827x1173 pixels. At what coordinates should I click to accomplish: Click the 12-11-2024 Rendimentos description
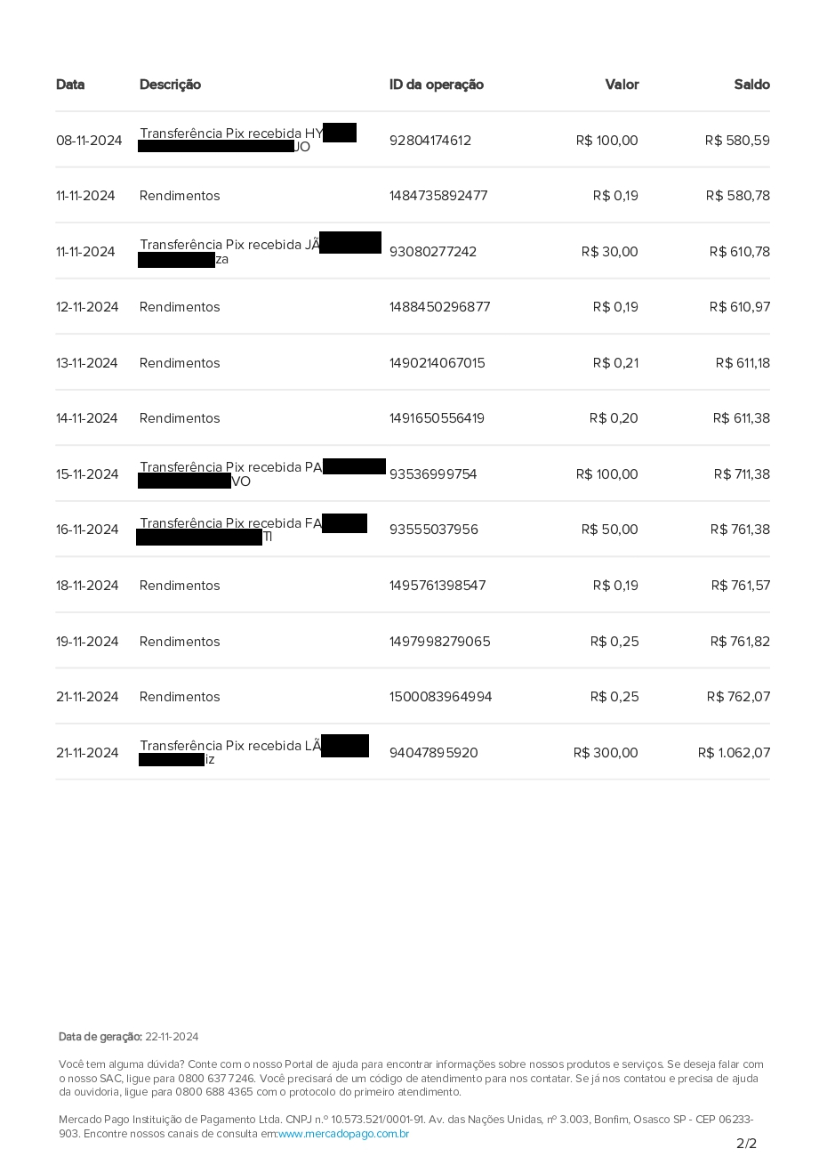[x=180, y=307]
